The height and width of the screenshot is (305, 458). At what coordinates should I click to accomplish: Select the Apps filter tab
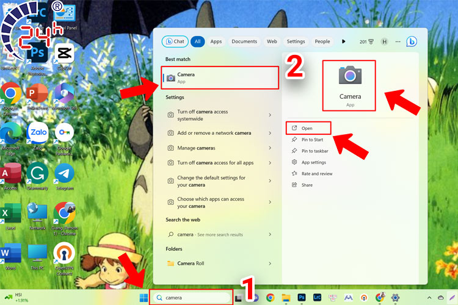click(216, 41)
